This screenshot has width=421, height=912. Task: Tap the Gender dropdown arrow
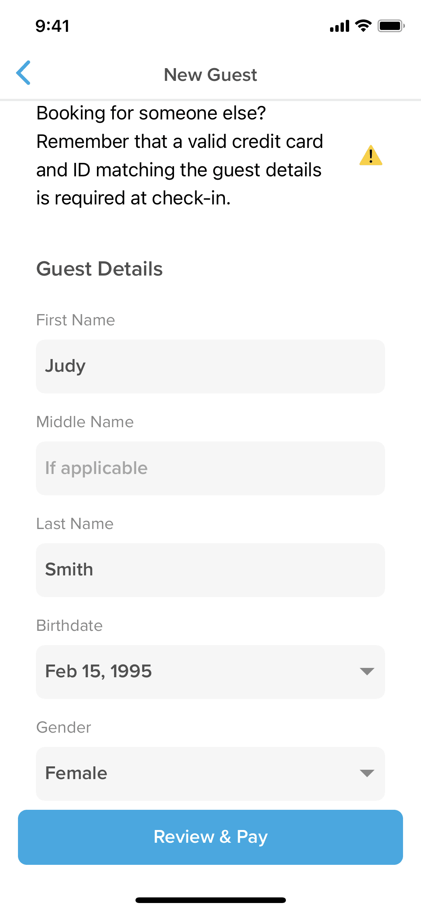pos(367,773)
